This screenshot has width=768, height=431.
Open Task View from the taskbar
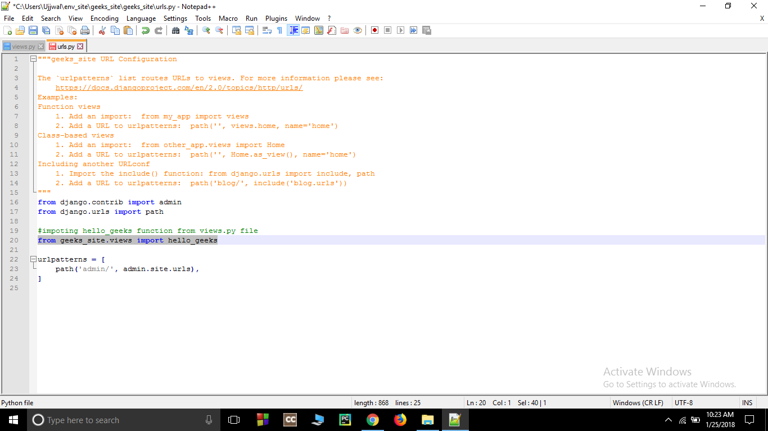(234, 420)
